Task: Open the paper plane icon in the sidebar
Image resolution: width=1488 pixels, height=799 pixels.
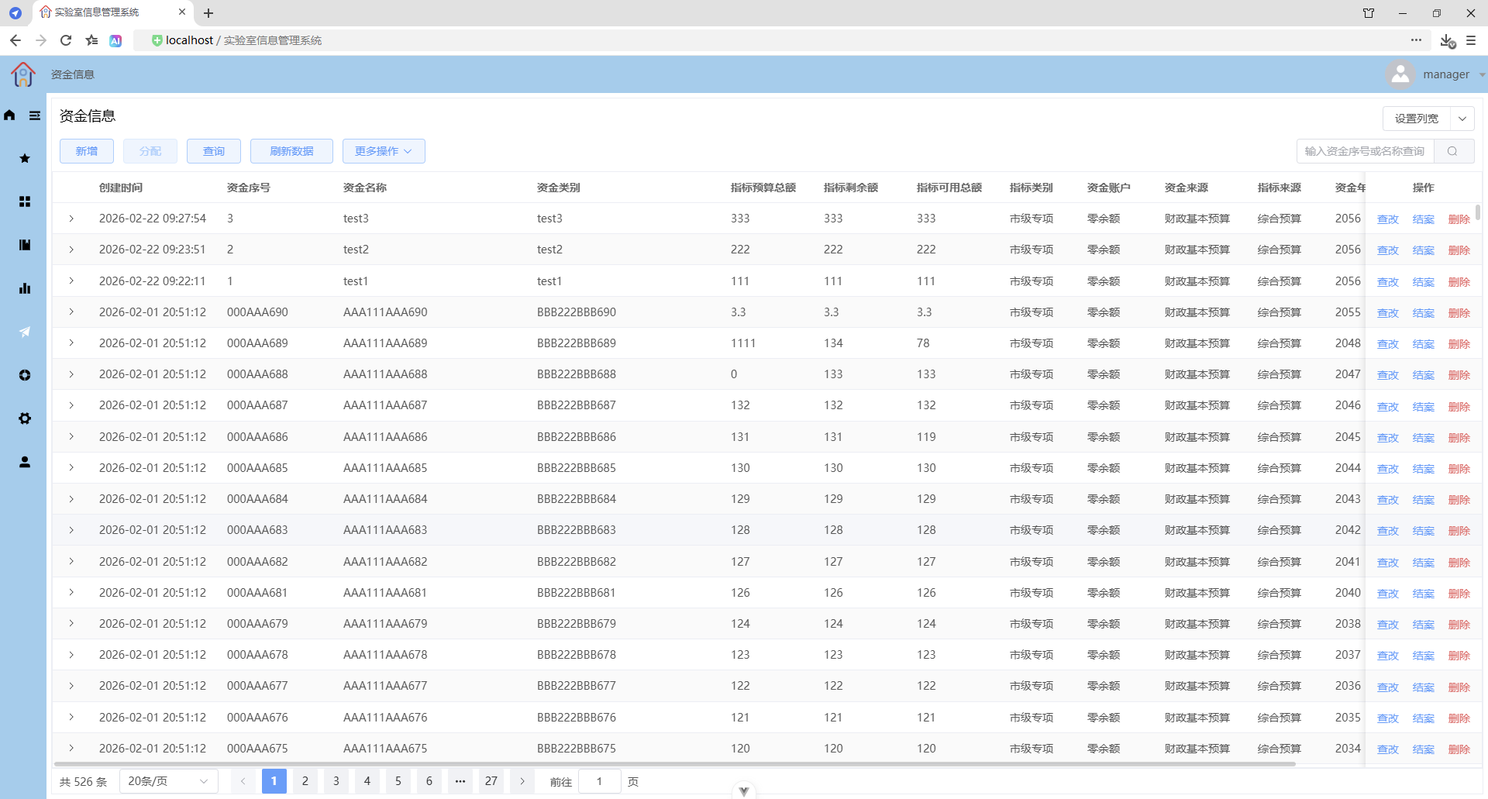Action: coord(25,332)
